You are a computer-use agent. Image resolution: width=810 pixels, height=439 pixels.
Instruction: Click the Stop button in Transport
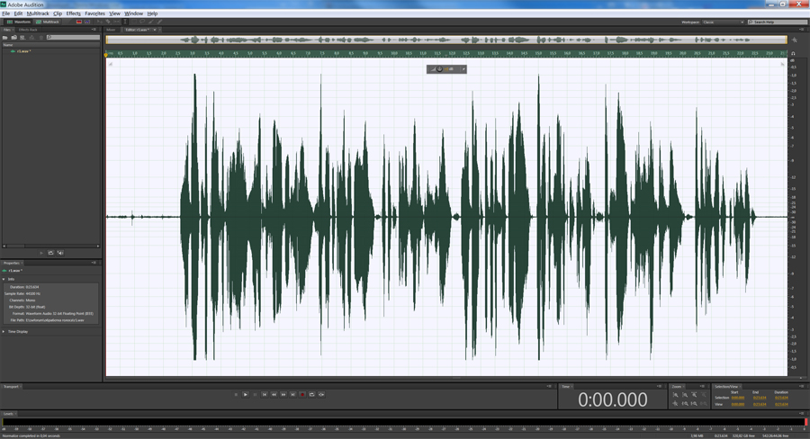[x=236, y=394]
